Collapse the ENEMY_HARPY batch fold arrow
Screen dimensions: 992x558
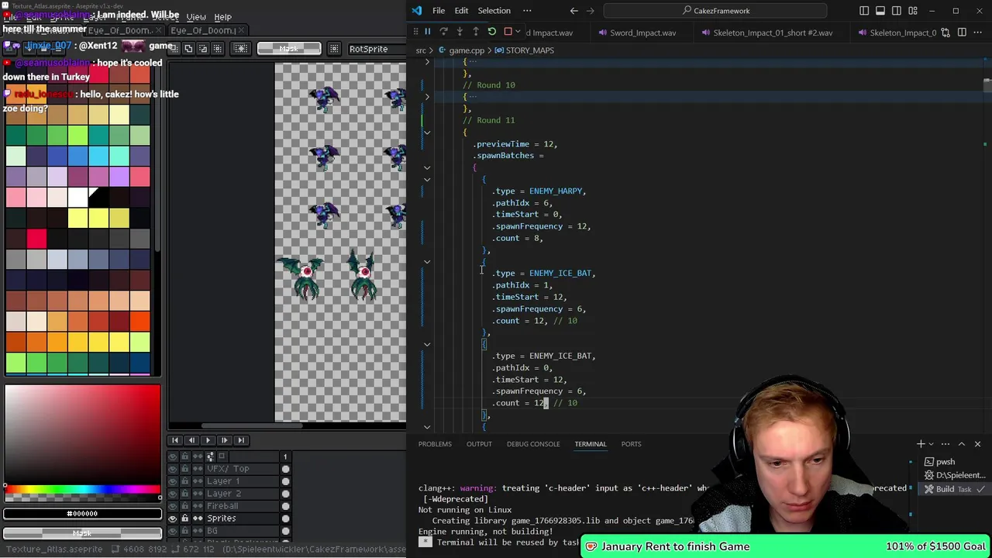point(427,180)
